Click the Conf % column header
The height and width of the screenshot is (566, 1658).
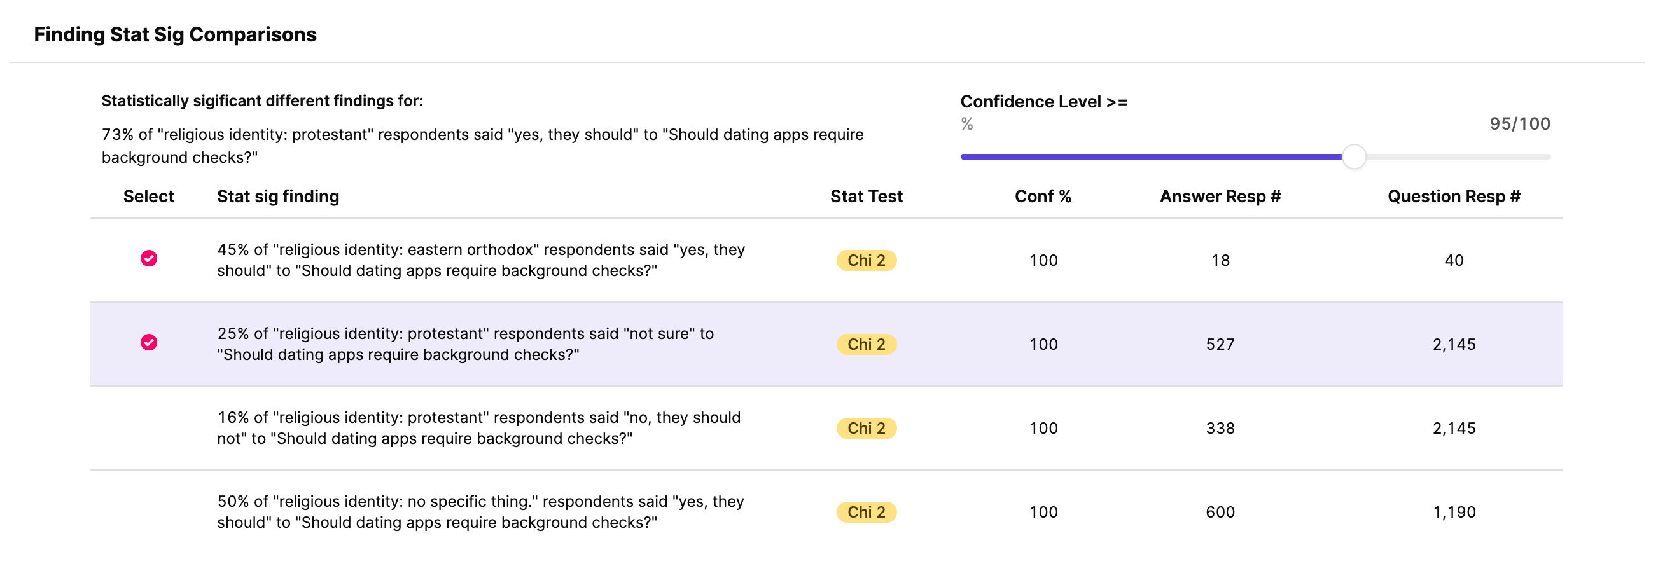pyautogui.click(x=1043, y=196)
